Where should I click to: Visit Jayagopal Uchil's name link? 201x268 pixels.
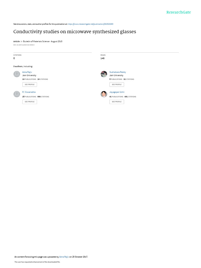pyautogui.click(x=117, y=92)
